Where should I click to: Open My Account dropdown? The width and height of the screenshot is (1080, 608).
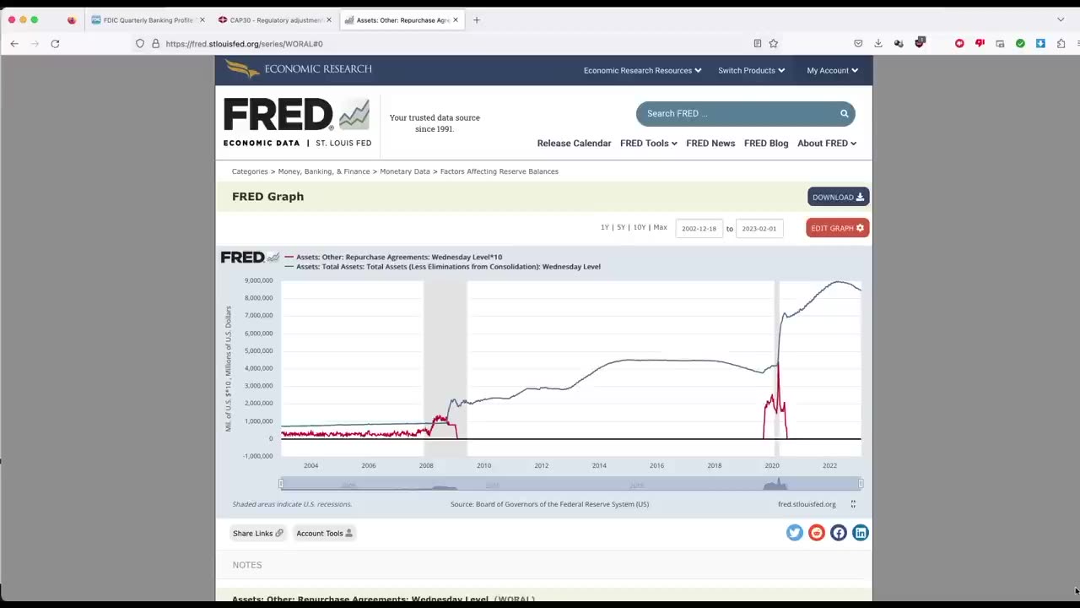tap(832, 70)
